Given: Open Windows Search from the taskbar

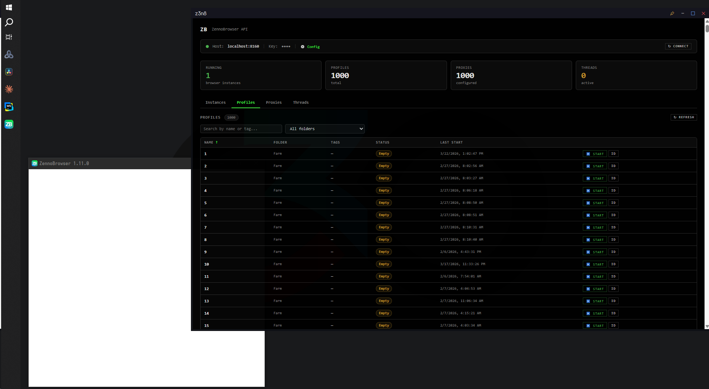Looking at the screenshot, I should [x=9, y=22].
